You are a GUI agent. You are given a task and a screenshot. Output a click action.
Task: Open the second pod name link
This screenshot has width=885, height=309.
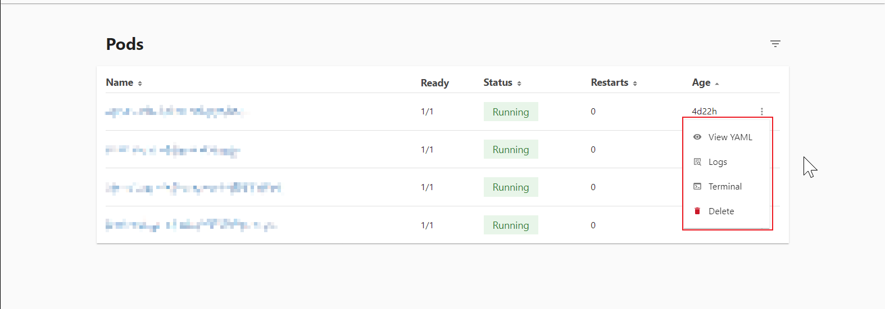tap(173, 150)
